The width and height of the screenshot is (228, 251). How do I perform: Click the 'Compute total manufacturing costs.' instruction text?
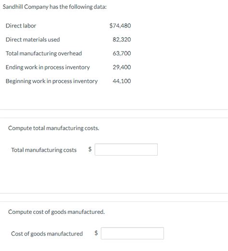tap(53, 128)
